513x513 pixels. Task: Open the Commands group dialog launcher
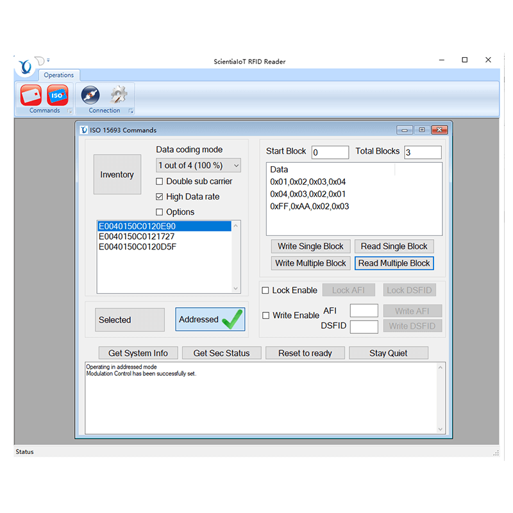(x=69, y=111)
